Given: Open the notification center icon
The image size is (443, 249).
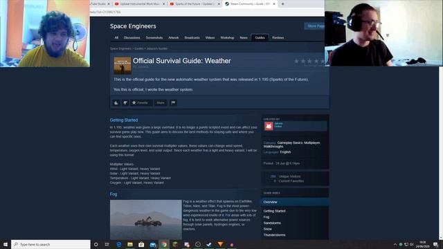Looking at the screenshot, I should (435, 244).
